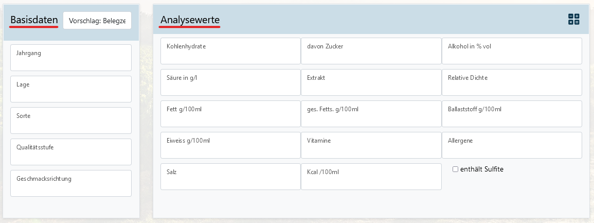Focus the Kcal /100ml field
The height and width of the screenshot is (223, 594).
(371, 177)
